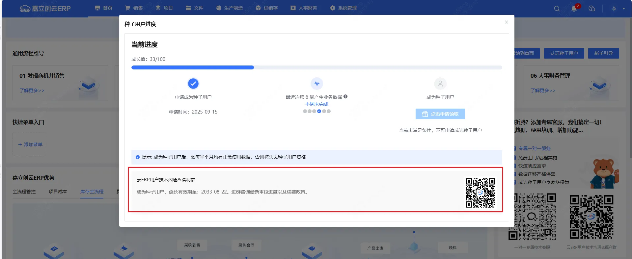
Task: Open the notification bell with badge
Action: click(574, 9)
